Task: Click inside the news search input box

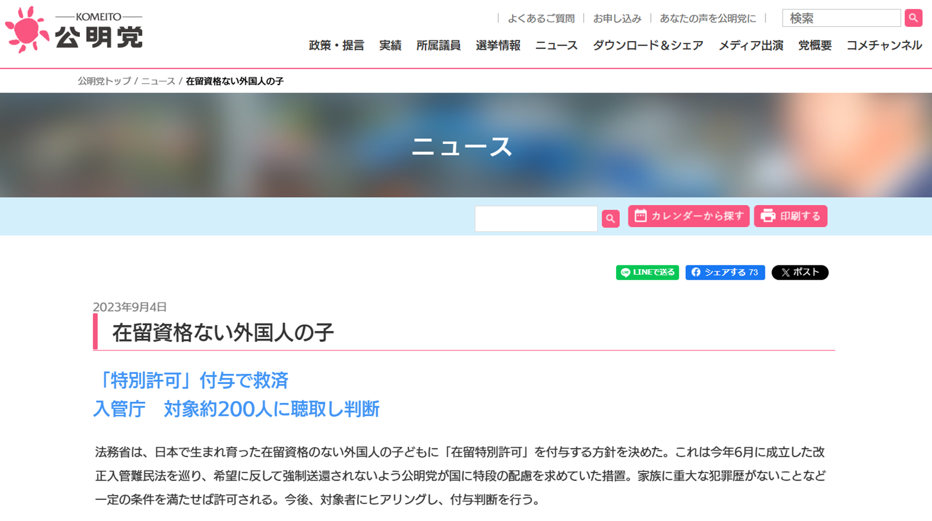Action: (535, 219)
